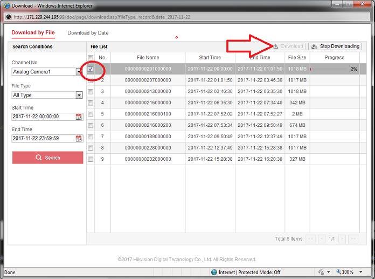
Task: Select the Download by File tab
Action: pyautogui.click(x=33, y=33)
